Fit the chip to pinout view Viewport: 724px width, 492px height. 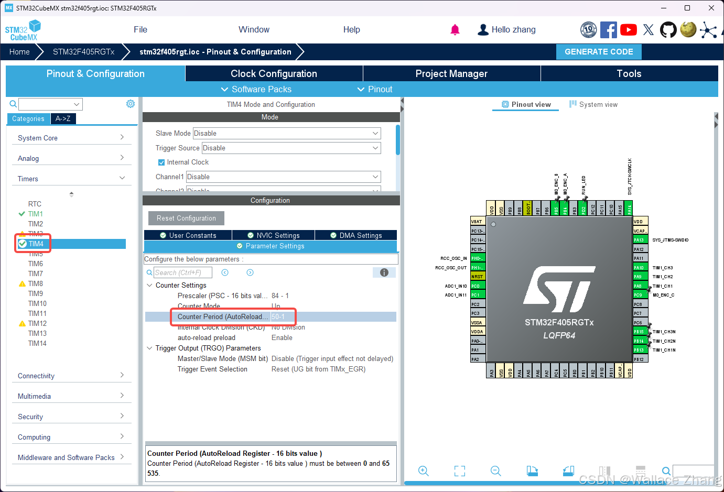pyautogui.click(x=460, y=471)
